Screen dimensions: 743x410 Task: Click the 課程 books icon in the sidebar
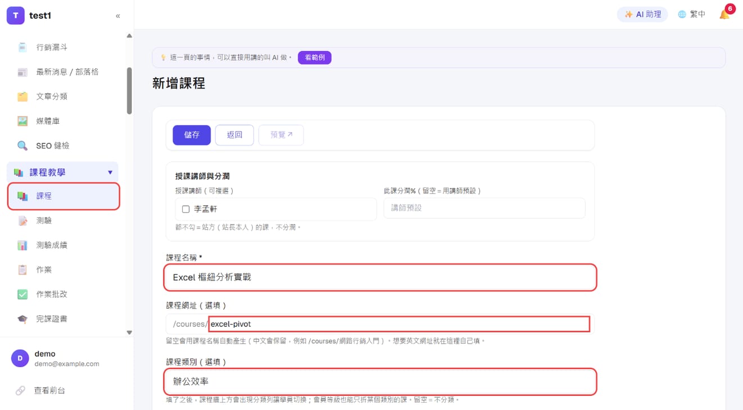click(22, 196)
